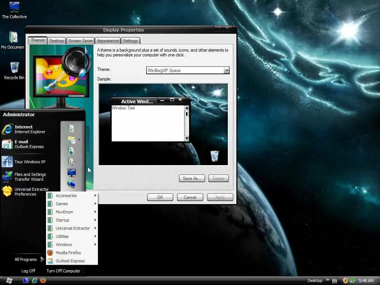Switch to the Screen Saver tab

(81, 41)
